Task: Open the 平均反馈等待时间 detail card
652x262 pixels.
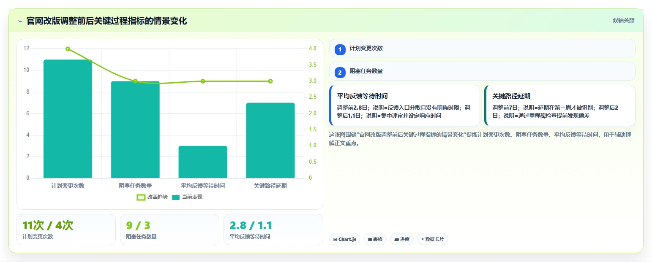Action: (404, 105)
